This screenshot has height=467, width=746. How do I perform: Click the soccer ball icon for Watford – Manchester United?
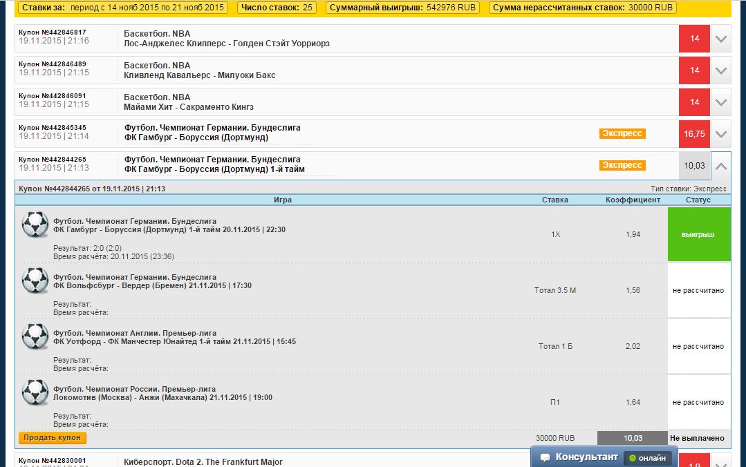pyautogui.click(x=35, y=336)
